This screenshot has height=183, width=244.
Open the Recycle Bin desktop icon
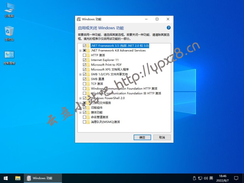click(9, 34)
